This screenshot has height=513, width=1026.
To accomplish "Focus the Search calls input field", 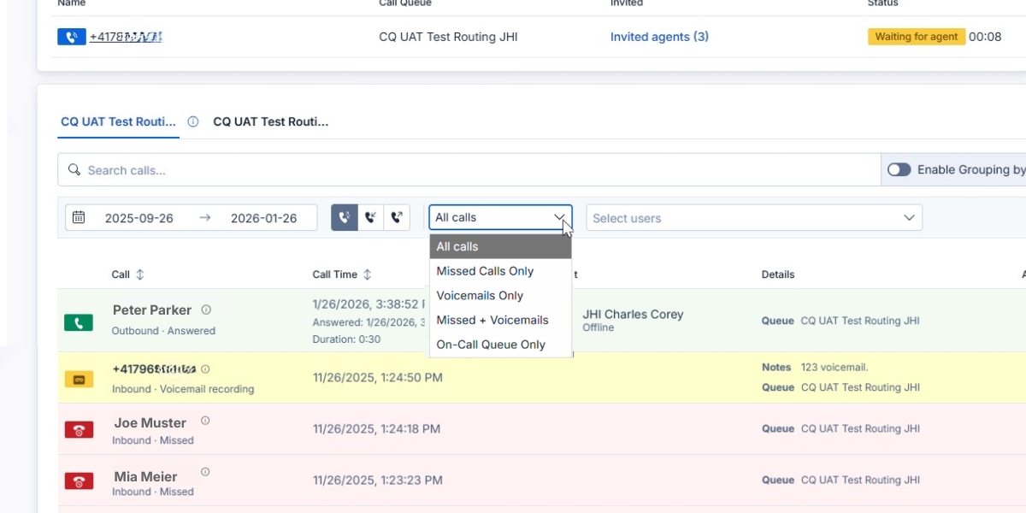I will click(x=469, y=170).
